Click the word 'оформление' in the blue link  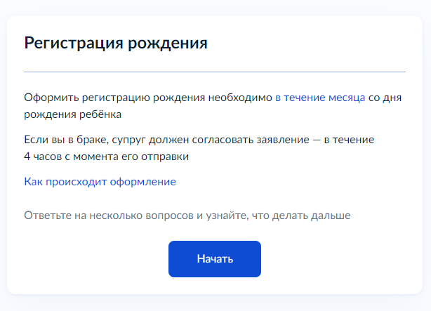142,182
